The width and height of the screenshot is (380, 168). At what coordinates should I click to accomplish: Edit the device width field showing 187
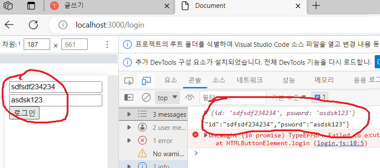(x=36, y=45)
